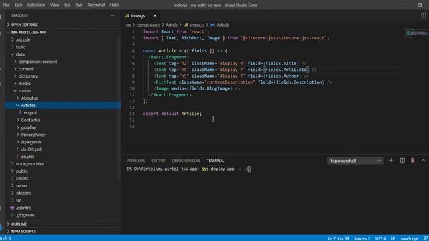This screenshot has height=241, width=429.
Task: Collapse MY-AIRTEL-JSS-APP root folder
Action: tap(29, 33)
